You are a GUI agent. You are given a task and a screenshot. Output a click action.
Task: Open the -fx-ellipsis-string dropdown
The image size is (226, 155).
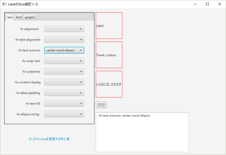[x=64, y=114]
